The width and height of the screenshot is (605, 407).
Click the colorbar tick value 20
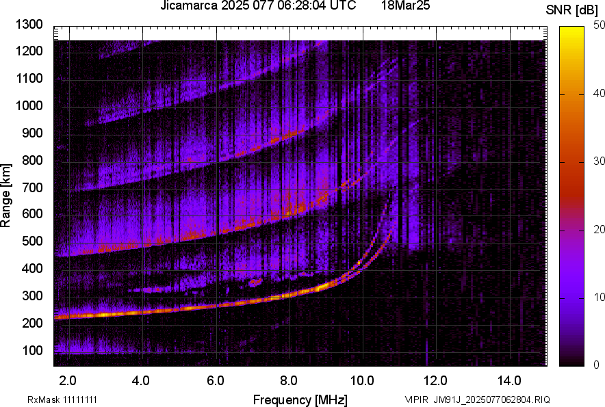coord(600,229)
